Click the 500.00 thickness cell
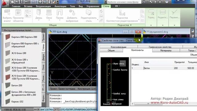 pyautogui.click(x=191, y=68)
